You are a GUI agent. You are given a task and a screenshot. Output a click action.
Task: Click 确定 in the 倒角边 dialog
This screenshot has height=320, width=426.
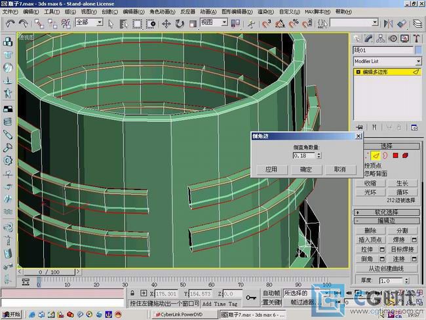(x=306, y=169)
